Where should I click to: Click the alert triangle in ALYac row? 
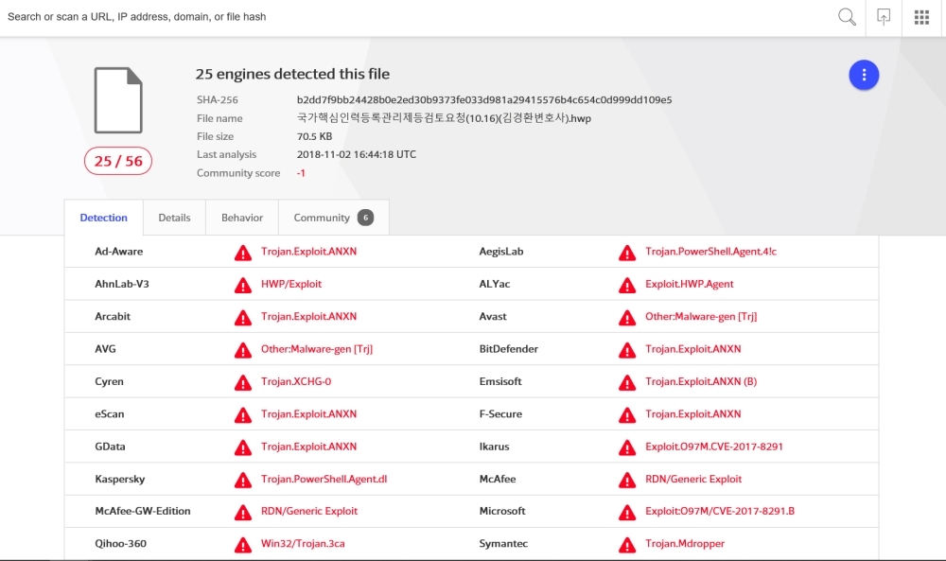pyautogui.click(x=627, y=285)
